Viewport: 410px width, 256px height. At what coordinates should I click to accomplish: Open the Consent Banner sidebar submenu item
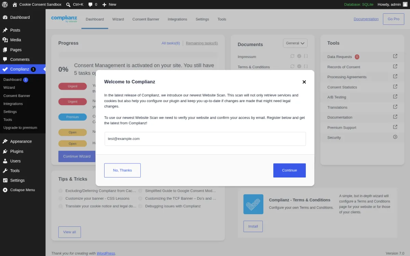(x=17, y=96)
